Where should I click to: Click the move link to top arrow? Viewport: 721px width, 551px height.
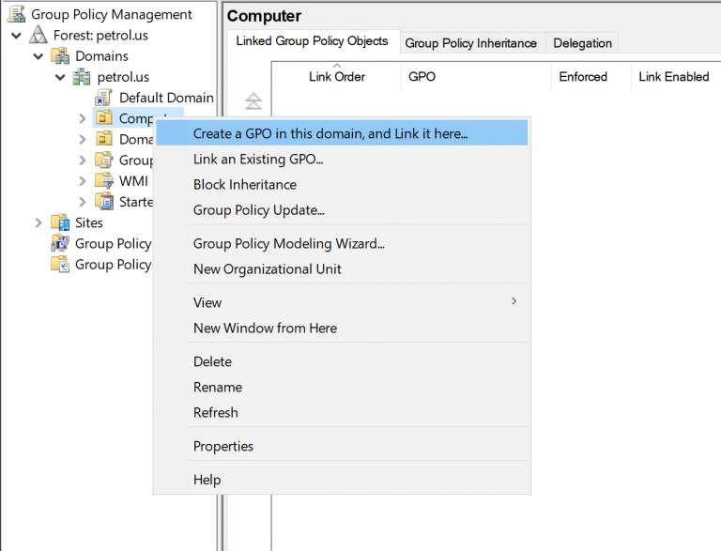coord(253,100)
